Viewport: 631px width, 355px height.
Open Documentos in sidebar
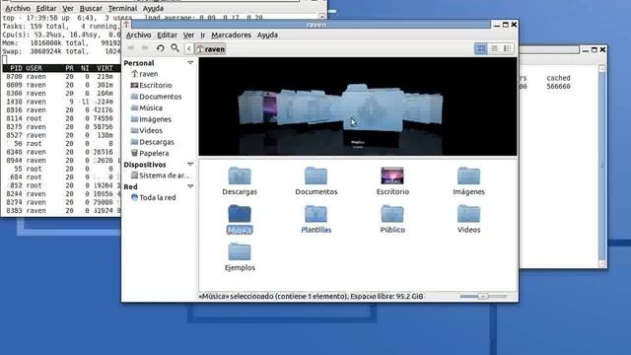click(156, 97)
